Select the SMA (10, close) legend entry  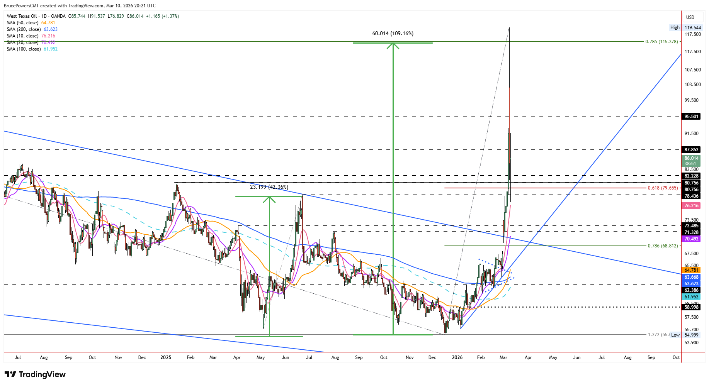31,36
